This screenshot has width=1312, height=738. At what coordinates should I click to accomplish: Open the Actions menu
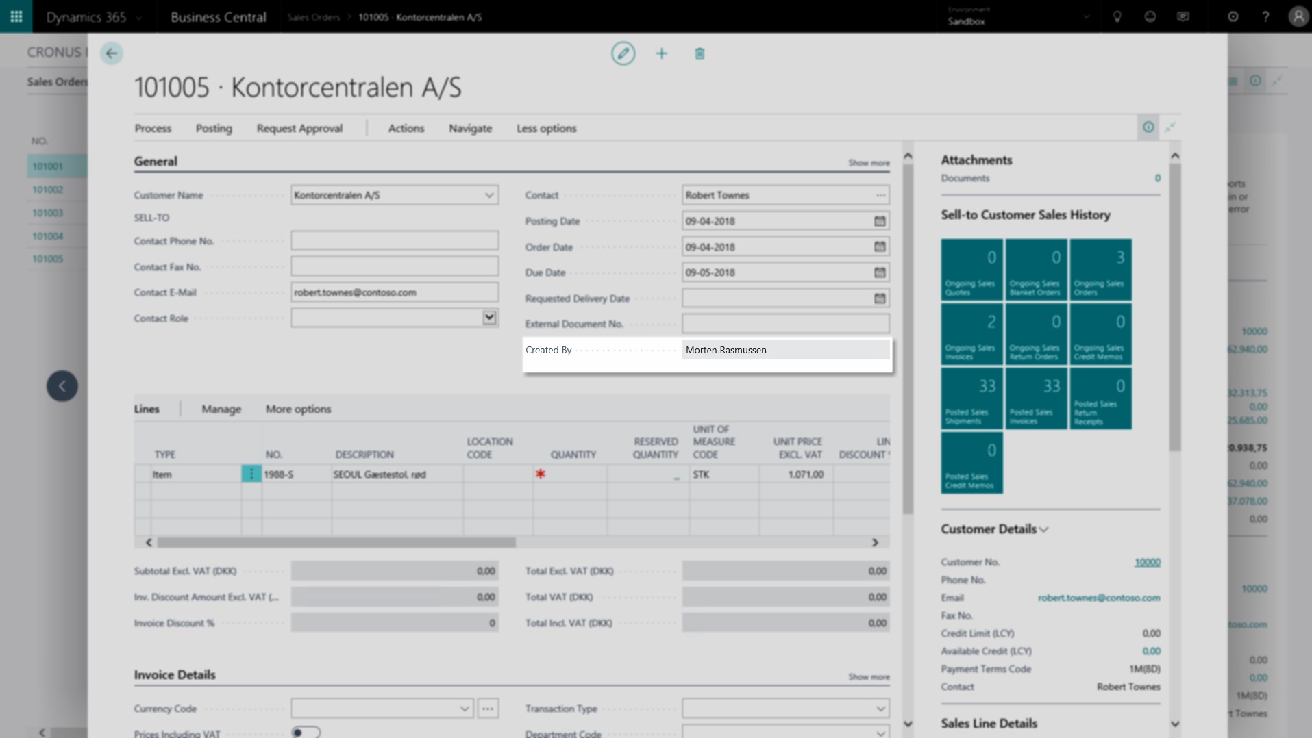[406, 128]
